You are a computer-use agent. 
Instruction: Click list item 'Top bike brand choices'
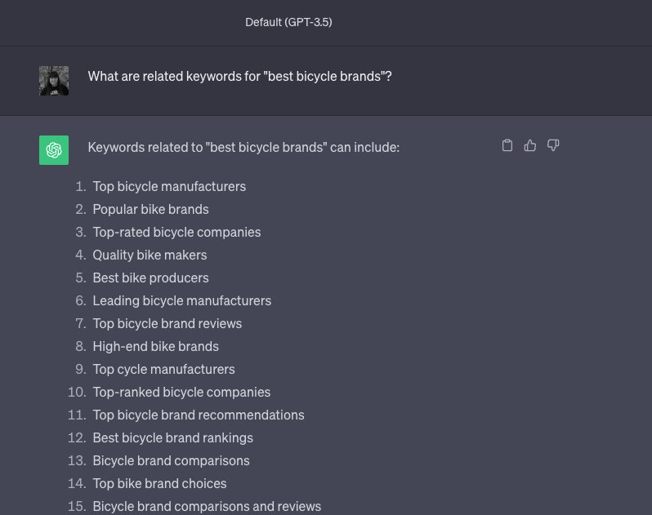tap(159, 483)
